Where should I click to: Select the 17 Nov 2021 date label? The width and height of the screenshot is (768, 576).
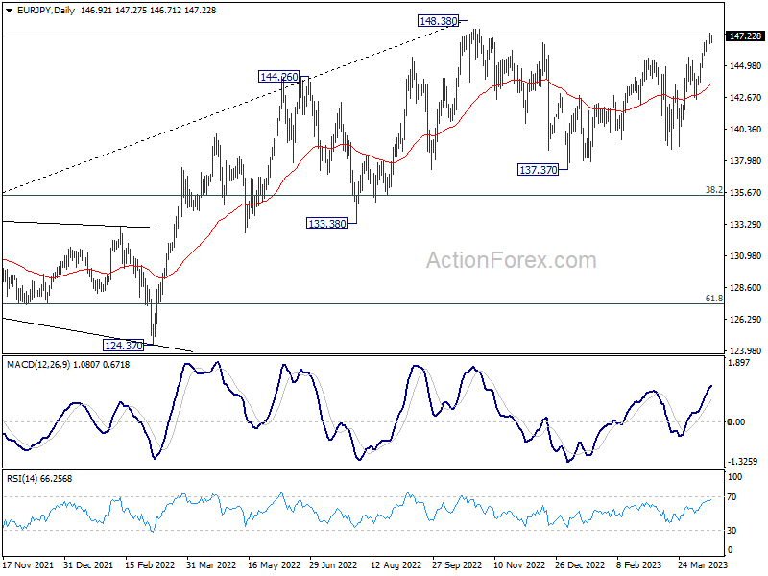[x=28, y=564]
